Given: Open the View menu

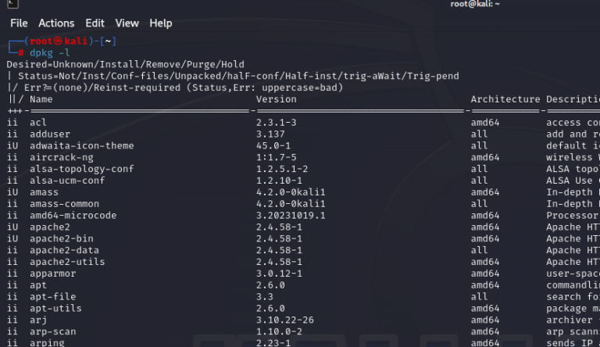Looking at the screenshot, I should click(x=127, y=23).
